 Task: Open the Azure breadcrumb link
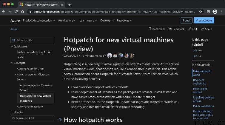[14, 29]
